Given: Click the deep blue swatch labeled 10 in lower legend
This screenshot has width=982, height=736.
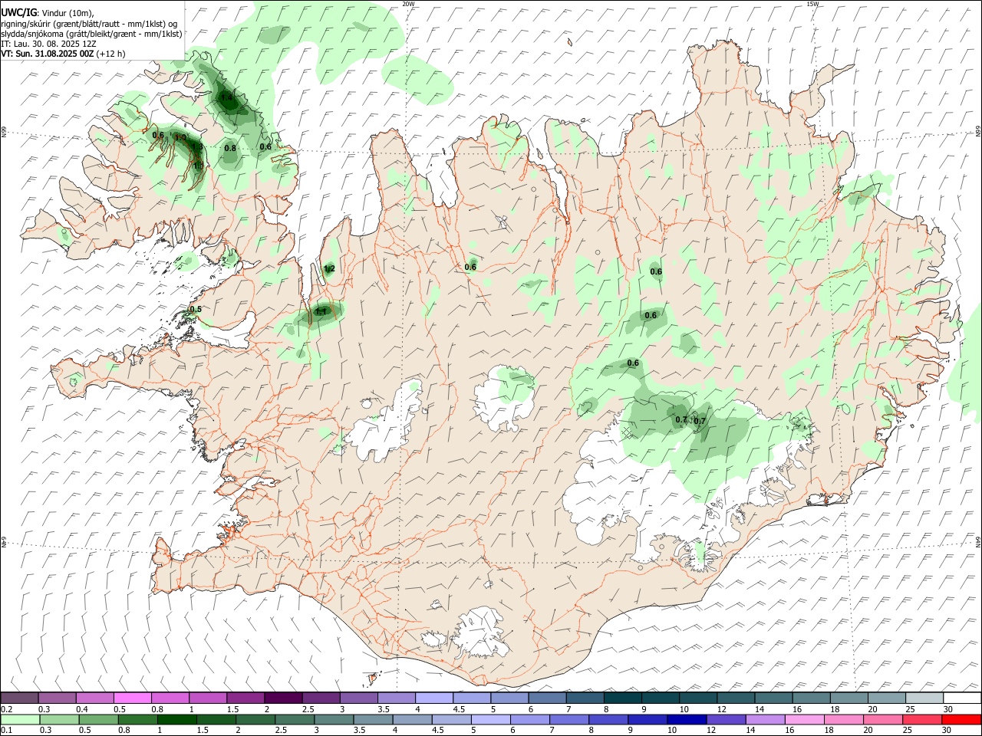Looking at the screenshot, I should (x=686, y=719).
